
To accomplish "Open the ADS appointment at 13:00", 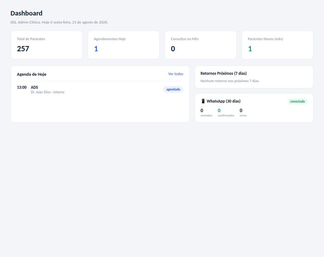I will point(100,89).
